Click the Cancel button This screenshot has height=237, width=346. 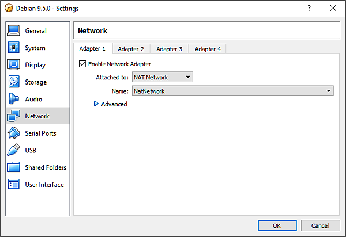pyautogui.click(x=319, y=225)
